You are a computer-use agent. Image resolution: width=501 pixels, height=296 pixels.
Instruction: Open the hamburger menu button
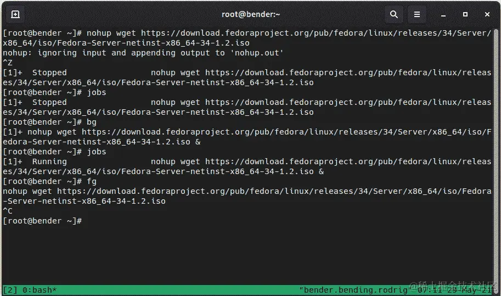417,14
